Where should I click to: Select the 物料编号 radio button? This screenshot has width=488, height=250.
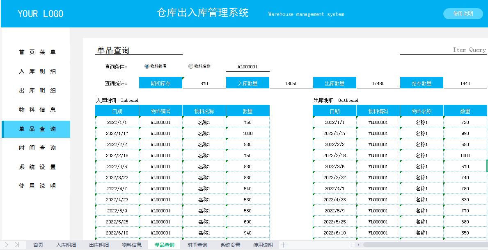point(147,66)
